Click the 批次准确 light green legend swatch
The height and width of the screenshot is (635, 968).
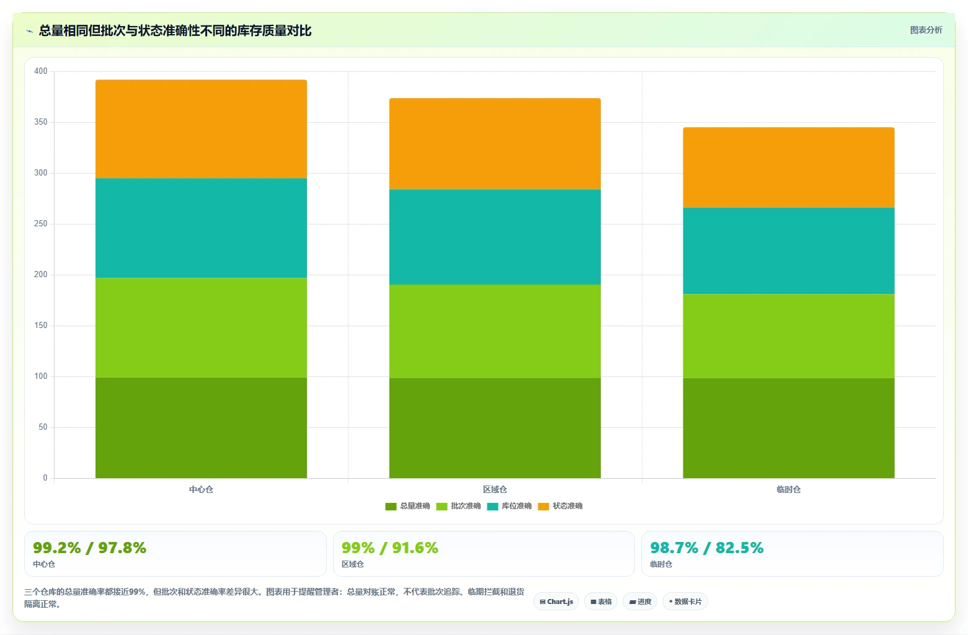click(442, 507)
